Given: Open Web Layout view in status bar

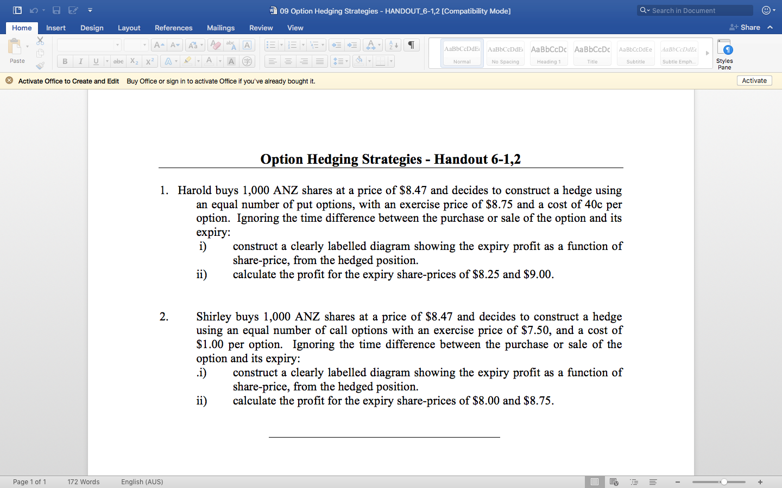Looking at the screenshot, I should coord(614,481).
